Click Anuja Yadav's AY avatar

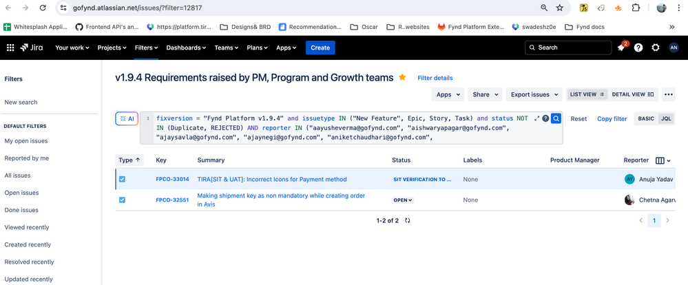point(629,180)
